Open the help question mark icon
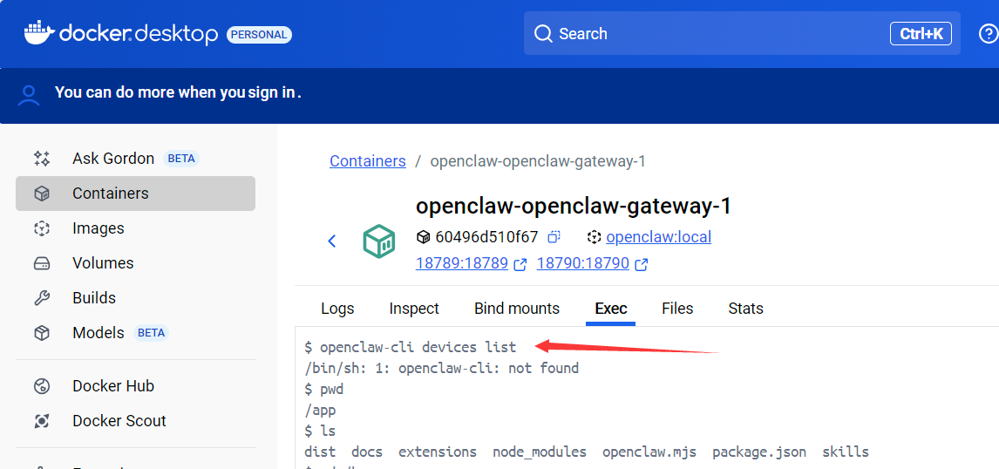This screenshot has width=999, height=469. point(989,34)
